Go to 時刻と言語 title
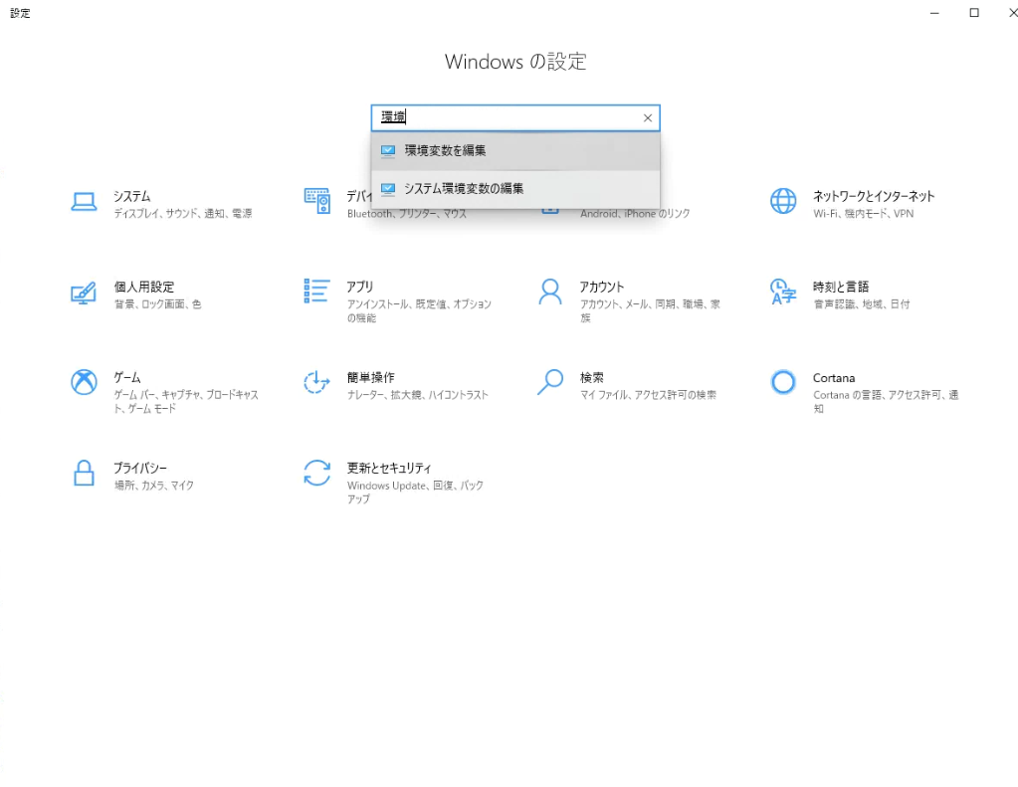This screenshot has width=1018, height=787. coord(841,287)
